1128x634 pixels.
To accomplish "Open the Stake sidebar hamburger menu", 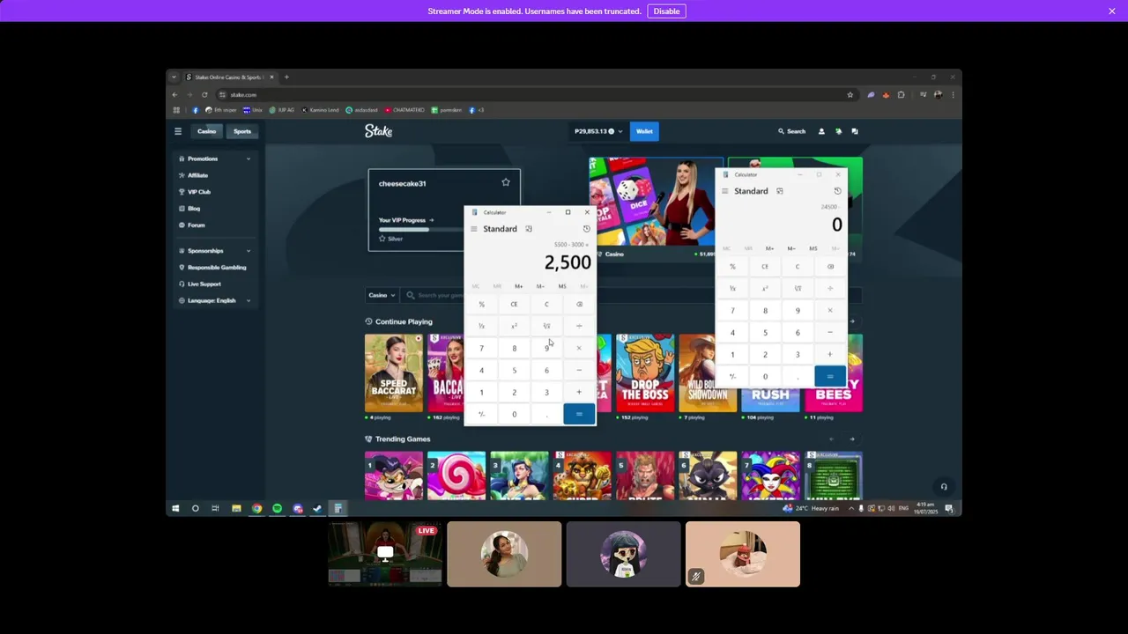I will tap(178, 131).
